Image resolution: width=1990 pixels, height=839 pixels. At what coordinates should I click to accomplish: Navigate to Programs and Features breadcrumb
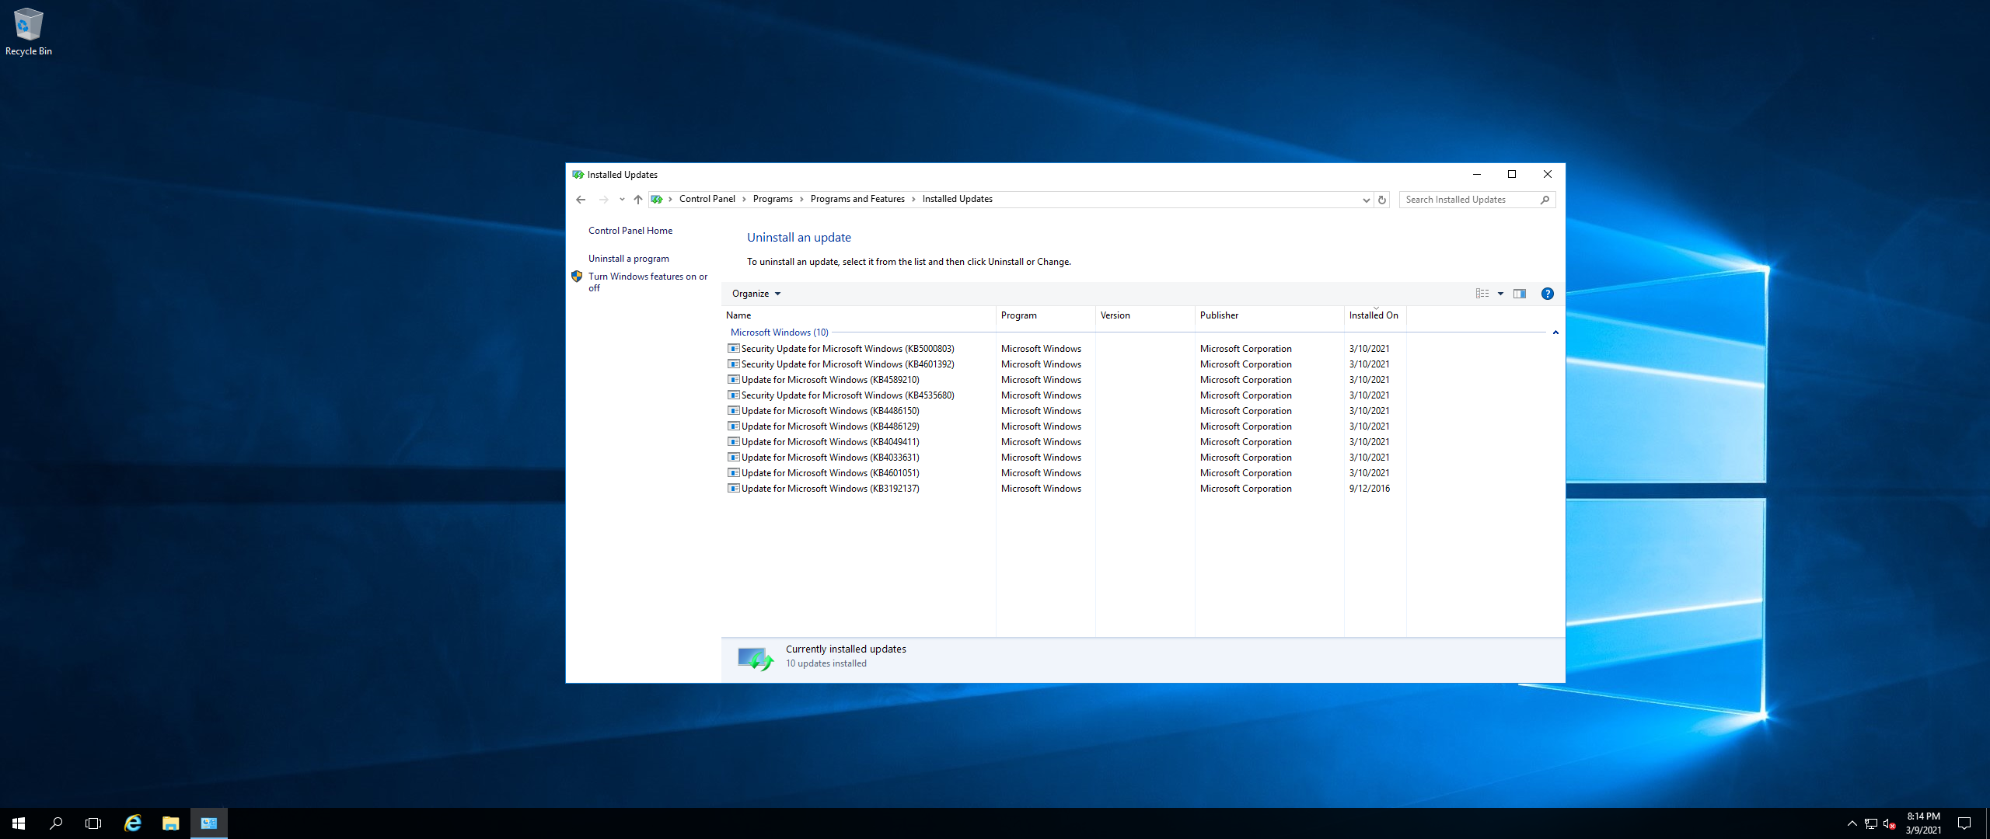click(x=857, y=199)
